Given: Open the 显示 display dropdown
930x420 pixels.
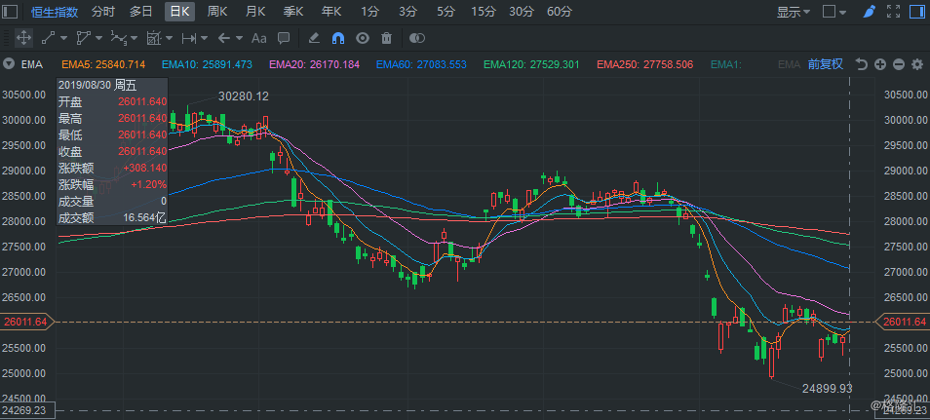Looking at the screenshot, I should (794, 13).
